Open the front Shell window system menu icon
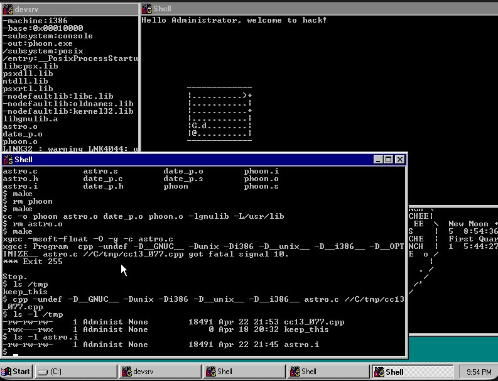Image resolution: width=498 pixels, height=381 pixels. pos(8,160)
